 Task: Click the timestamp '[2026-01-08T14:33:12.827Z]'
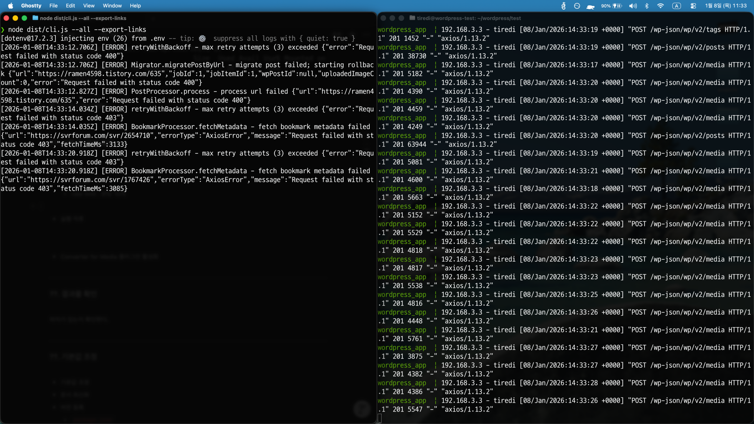(x=49, y=91)
